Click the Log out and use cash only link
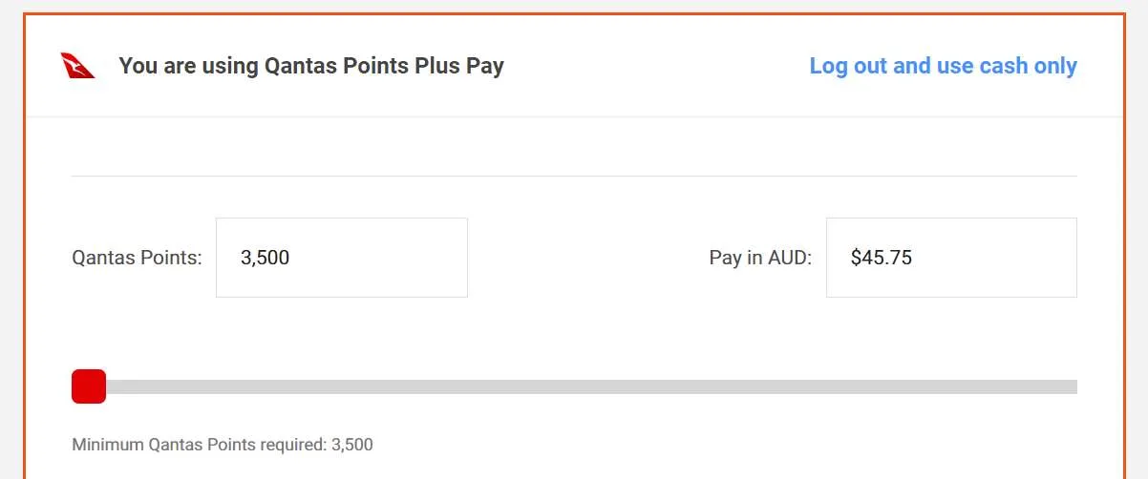Image resolution: width=1148 pixels, height=479 pixels. tap(943, 66)
